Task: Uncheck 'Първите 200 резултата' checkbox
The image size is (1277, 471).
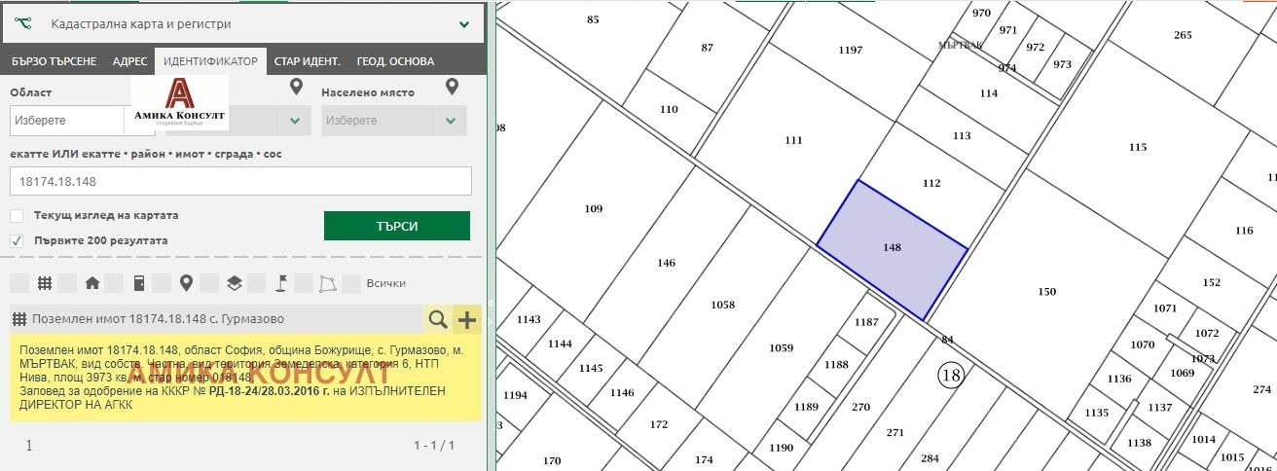Action: click(x=17, y=240)
